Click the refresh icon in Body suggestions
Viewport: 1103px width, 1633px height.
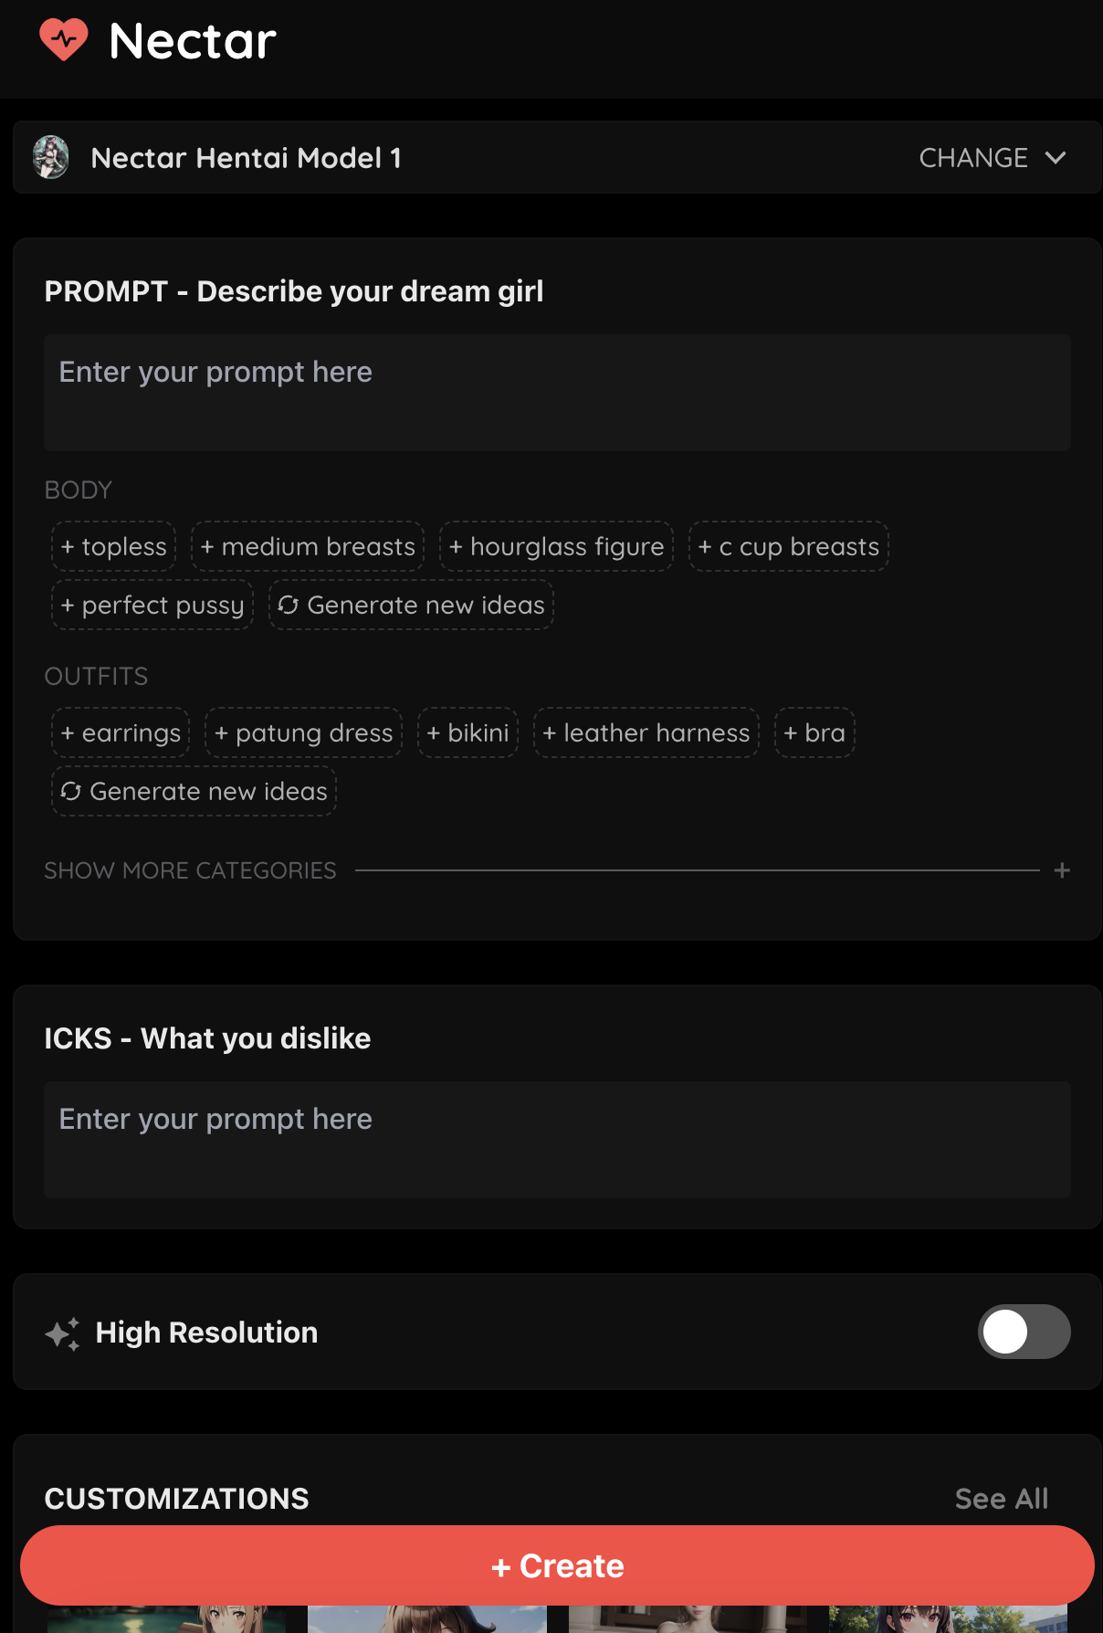(289, 605)
